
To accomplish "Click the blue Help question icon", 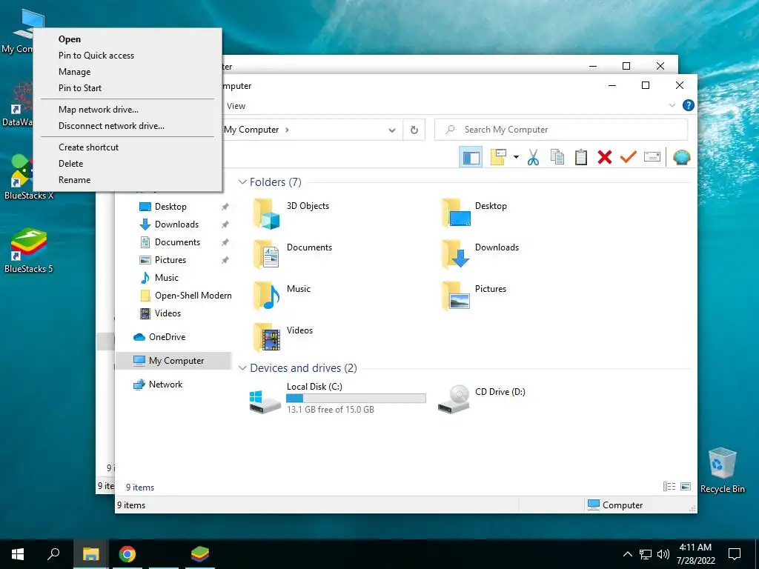I will [x=688, y=105].
